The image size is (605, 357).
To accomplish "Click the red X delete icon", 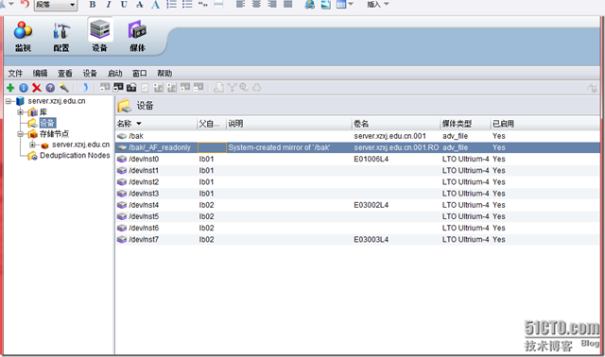I will coord(37,88).
